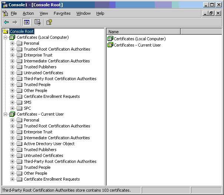Expand the Untrusted Certificates folder under Local Computer
This screenshot has width=224, height=195.
(12, 73)
